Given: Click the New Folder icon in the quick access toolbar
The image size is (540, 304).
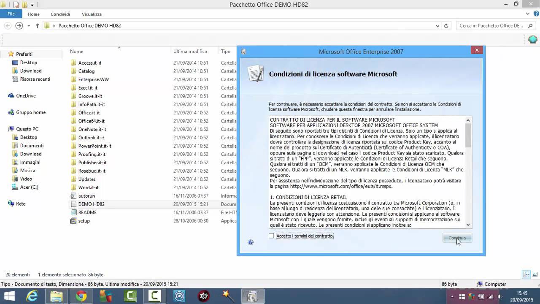Looking at the screenshot, I should (x=25, y=5).
